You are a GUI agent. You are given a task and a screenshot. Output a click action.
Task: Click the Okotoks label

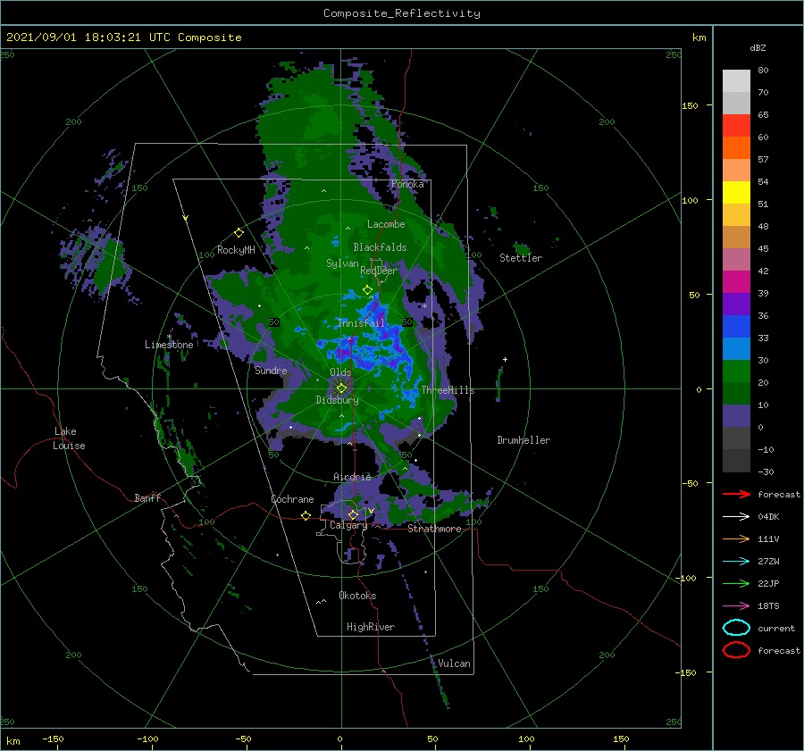pos(357,596)
